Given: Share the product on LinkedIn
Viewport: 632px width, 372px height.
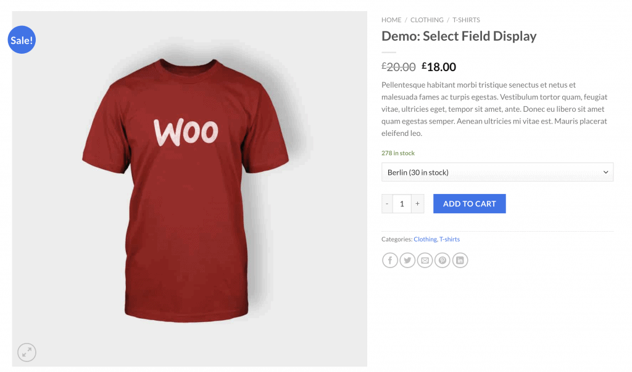Looking at the screenshot, I should (x=460, y=260).
